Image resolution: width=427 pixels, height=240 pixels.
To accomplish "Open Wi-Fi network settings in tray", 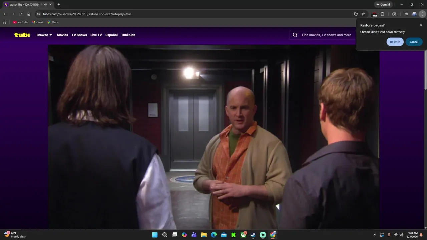I will pos(396,235).
